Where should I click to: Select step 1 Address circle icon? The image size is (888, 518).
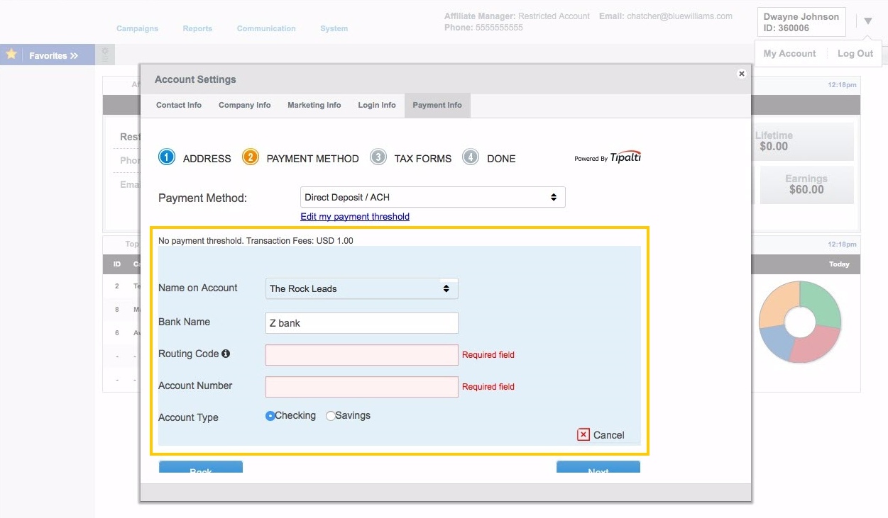166,157
